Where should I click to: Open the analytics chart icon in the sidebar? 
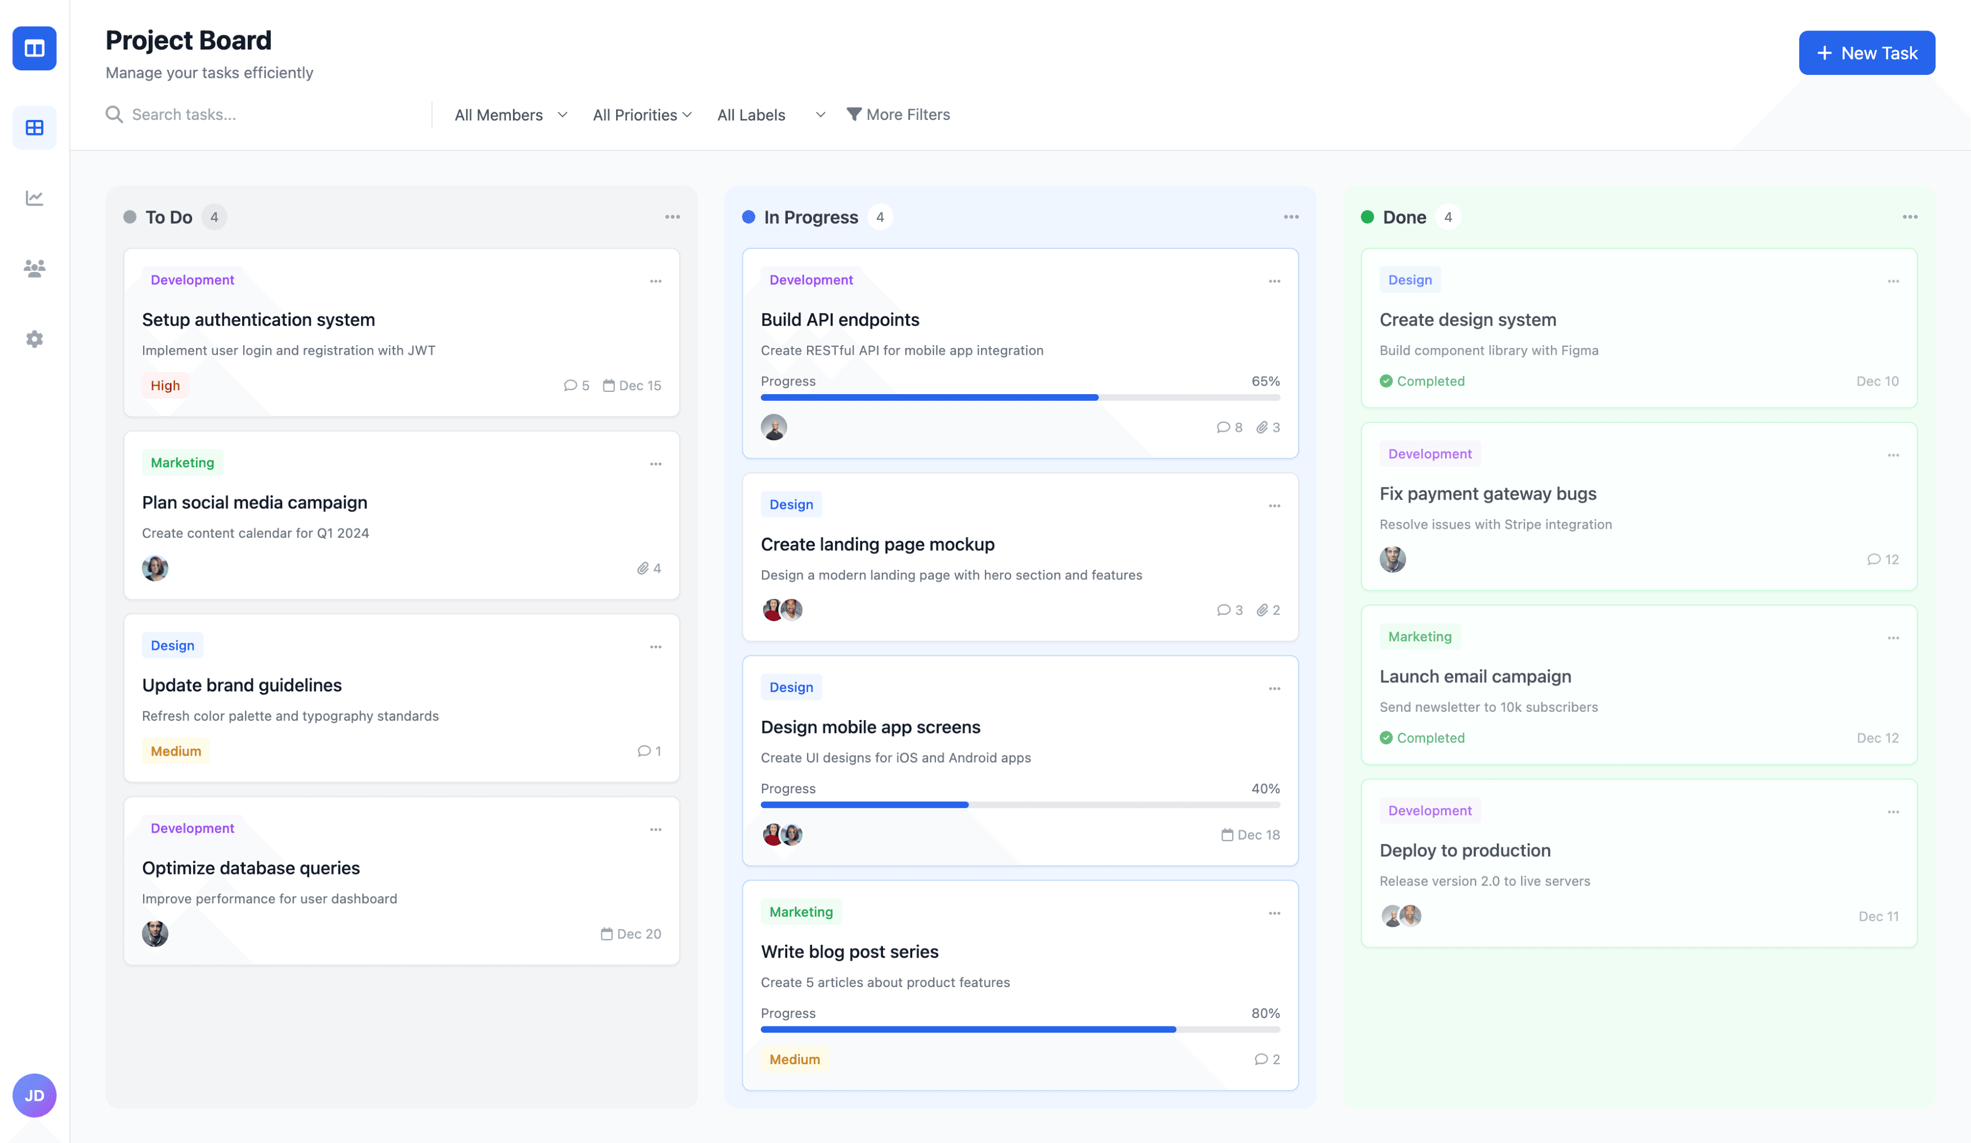34,198
